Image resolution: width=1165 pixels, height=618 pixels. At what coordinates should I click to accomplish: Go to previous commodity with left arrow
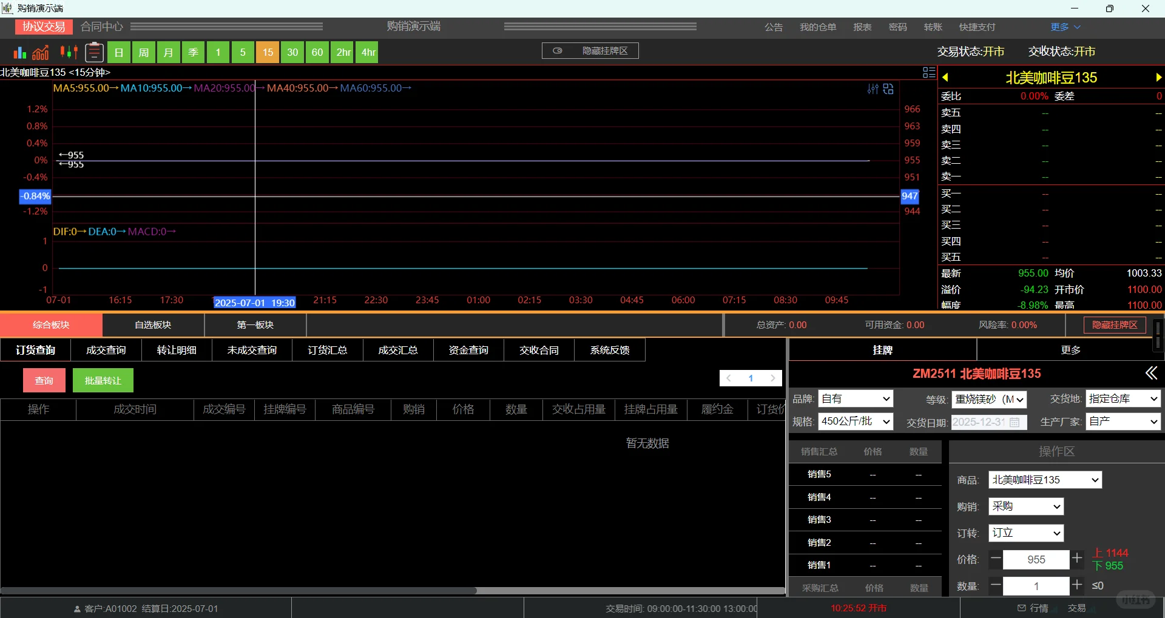[945, 78]
